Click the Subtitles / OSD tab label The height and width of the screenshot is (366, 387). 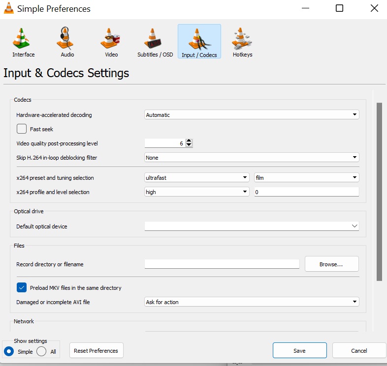pos(155,55)
